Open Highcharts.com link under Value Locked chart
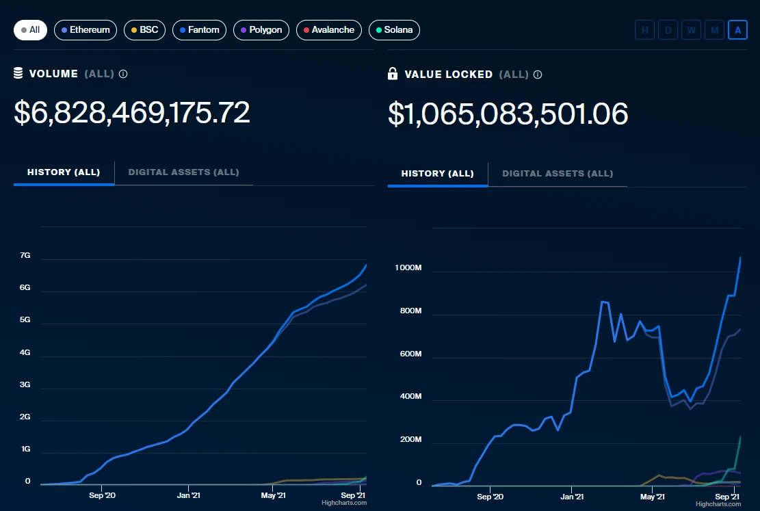760x511 pixels. click(x=718, y=504)
